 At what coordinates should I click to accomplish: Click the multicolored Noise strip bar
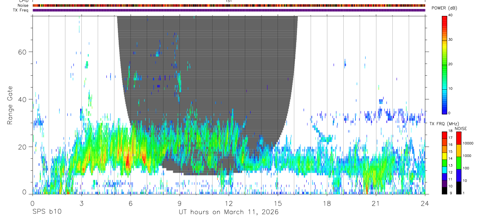(229, 5)
